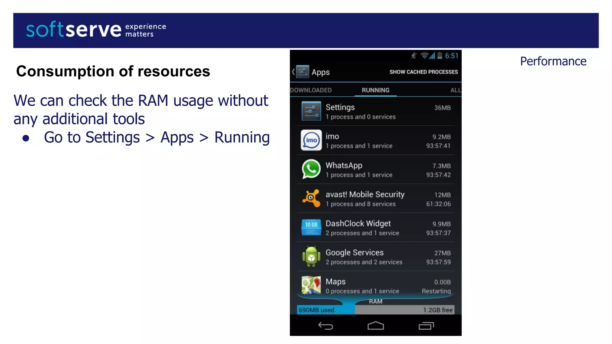Tap '0 processes and 1 service' under Maps
This screenshot has height=344, width=612.
[362, 291]
